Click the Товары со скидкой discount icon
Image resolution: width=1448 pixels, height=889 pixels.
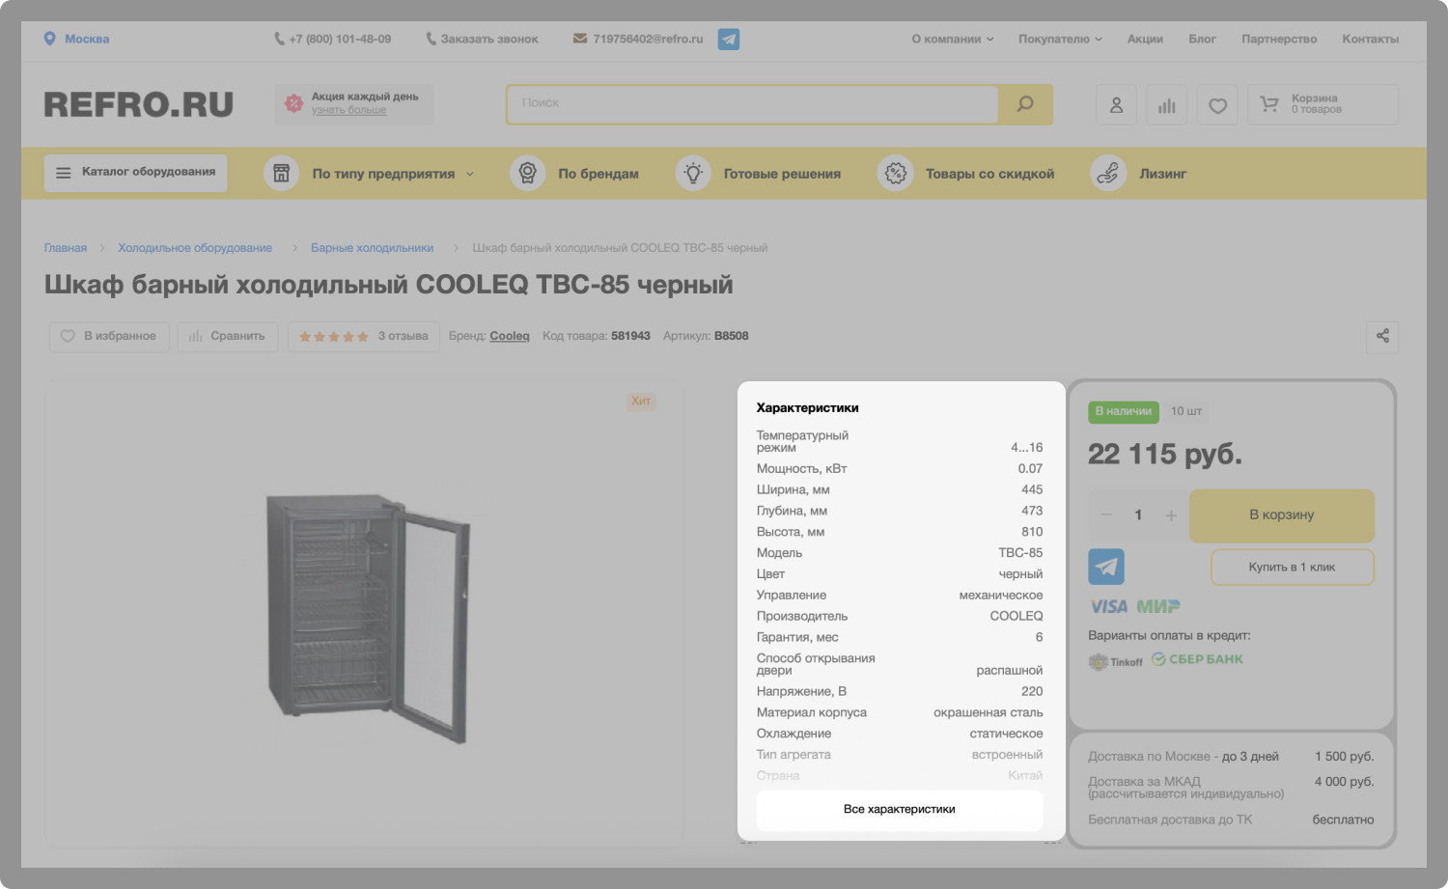(x=895, y=174)
